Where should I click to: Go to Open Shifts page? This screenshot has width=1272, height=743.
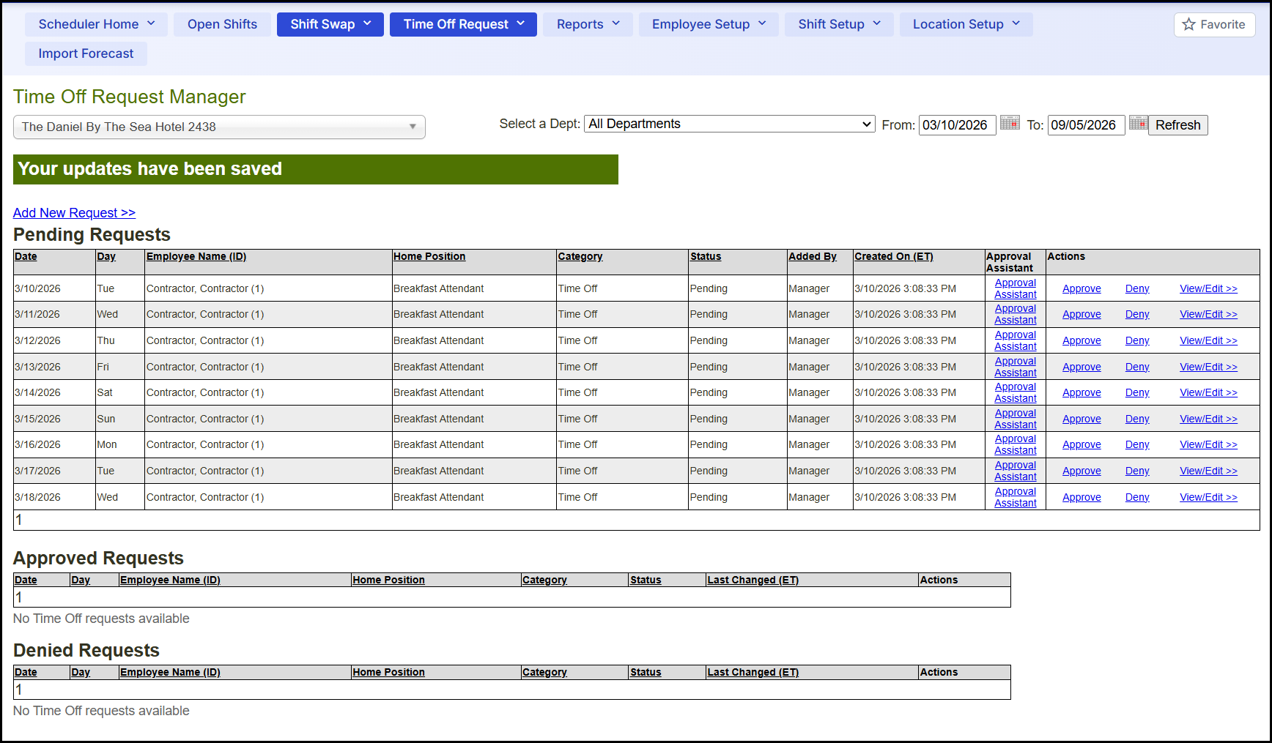pos(222,25)
